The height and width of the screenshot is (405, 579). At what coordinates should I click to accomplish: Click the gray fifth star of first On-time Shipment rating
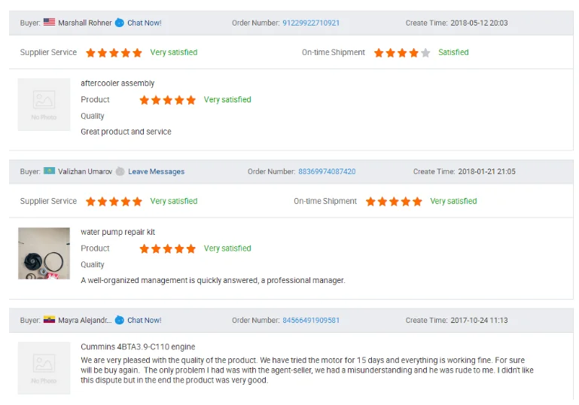click(x=425, y=53)
